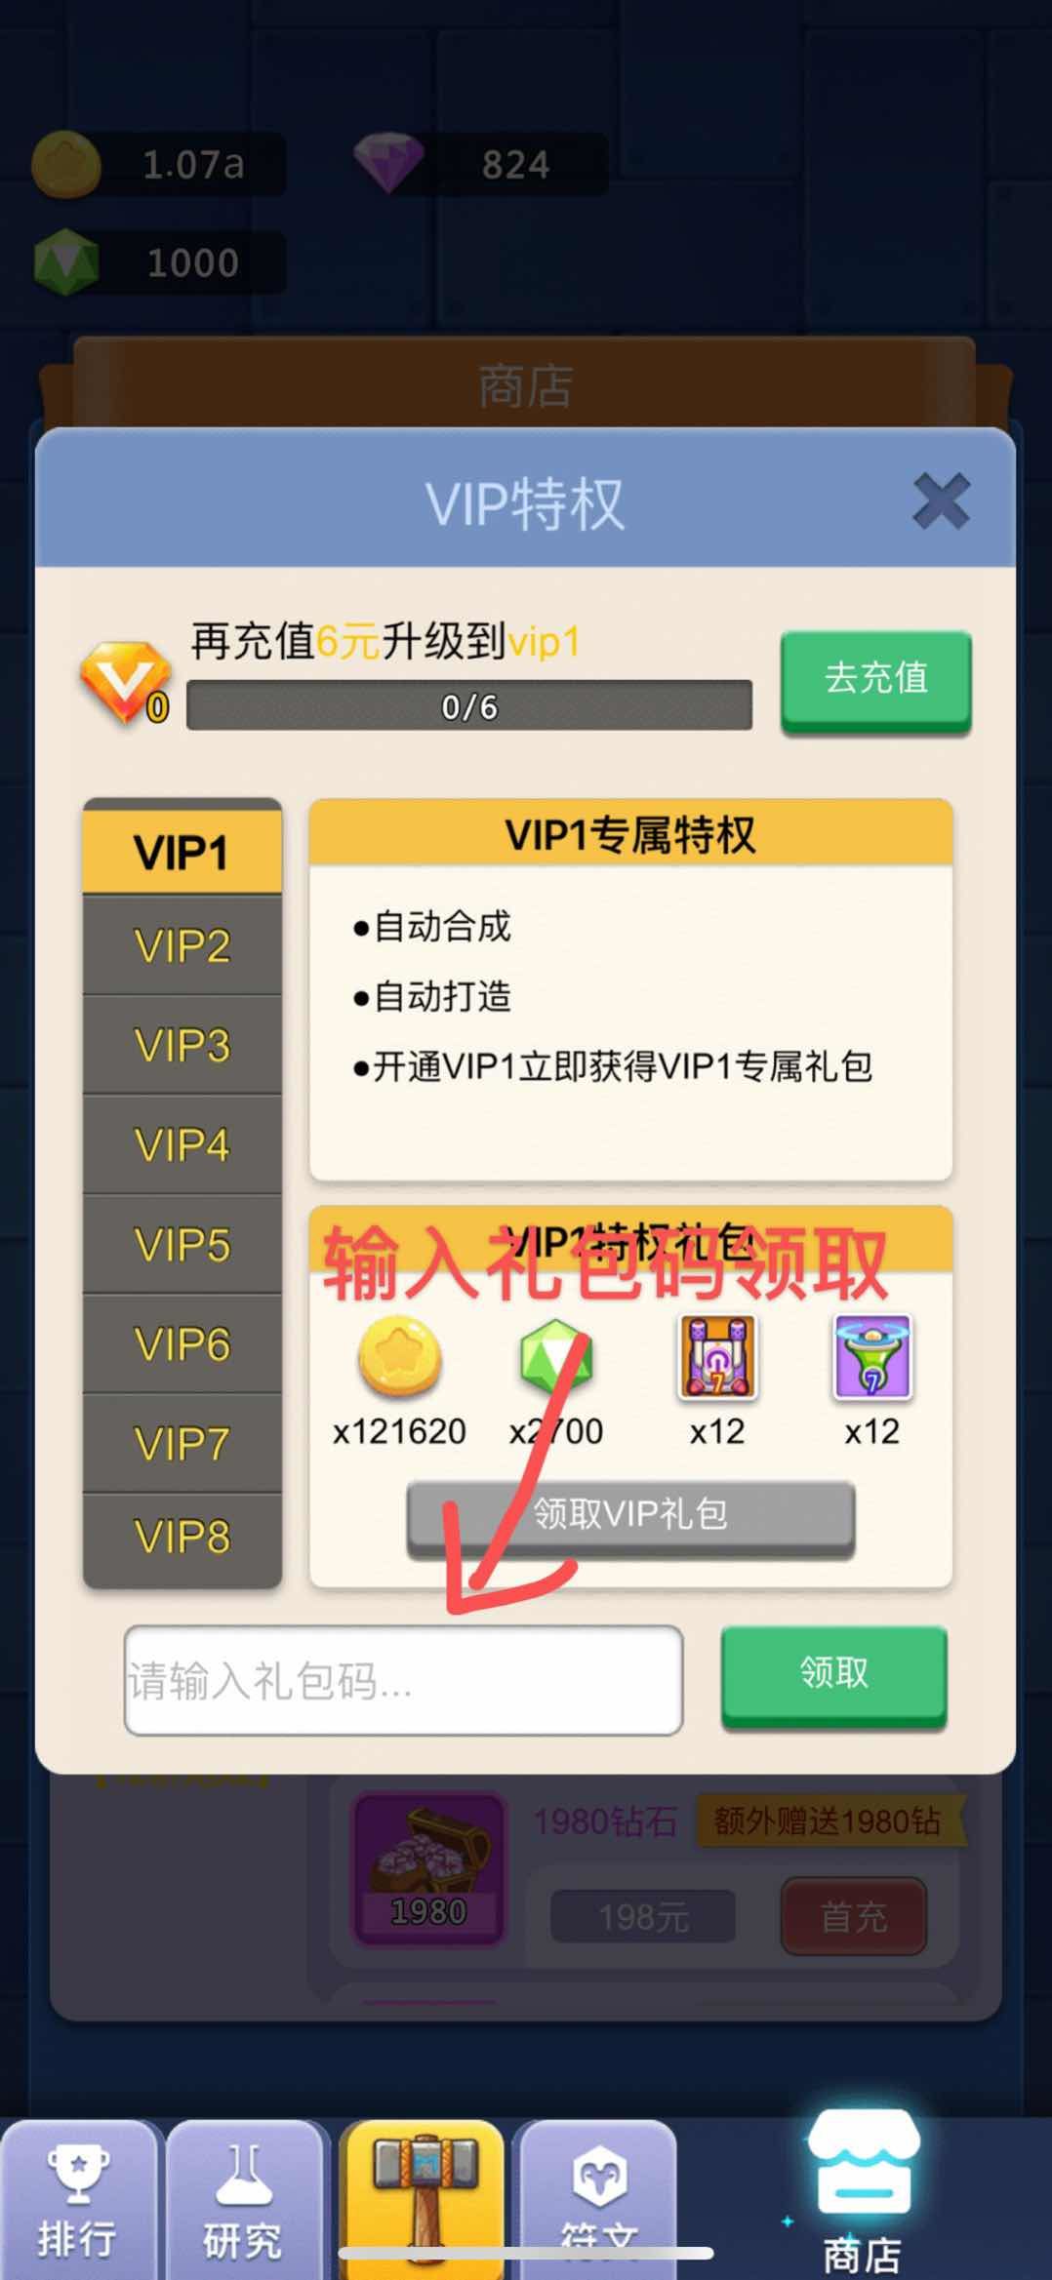Focus the 请输入礼包码 gift code field

tap(403, 1680)
